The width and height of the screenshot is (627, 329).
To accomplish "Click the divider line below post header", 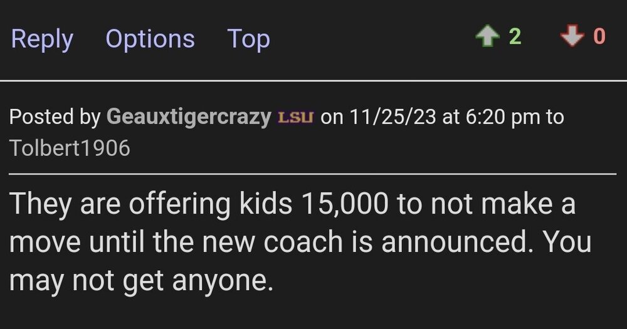I will click(x=313, y=174).
